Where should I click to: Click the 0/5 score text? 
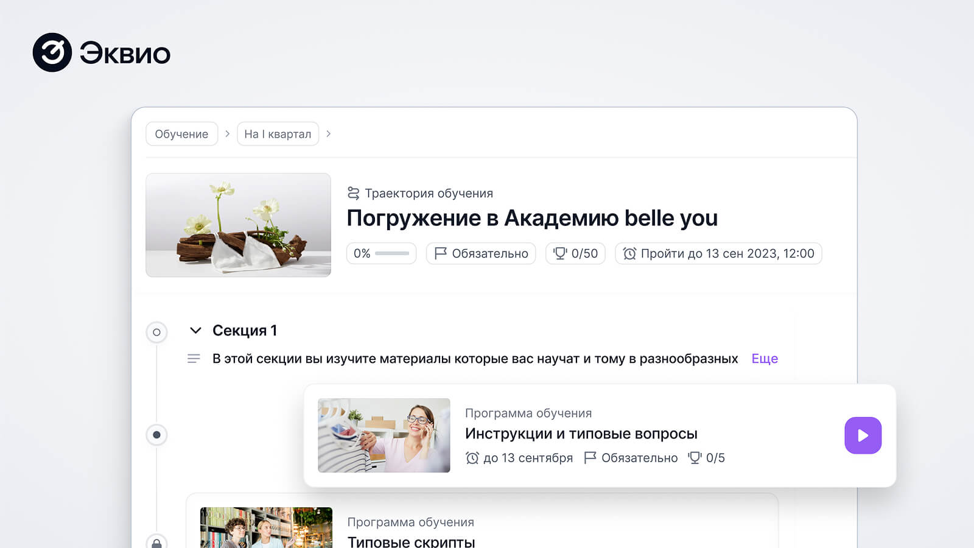(x=715, y=458)
